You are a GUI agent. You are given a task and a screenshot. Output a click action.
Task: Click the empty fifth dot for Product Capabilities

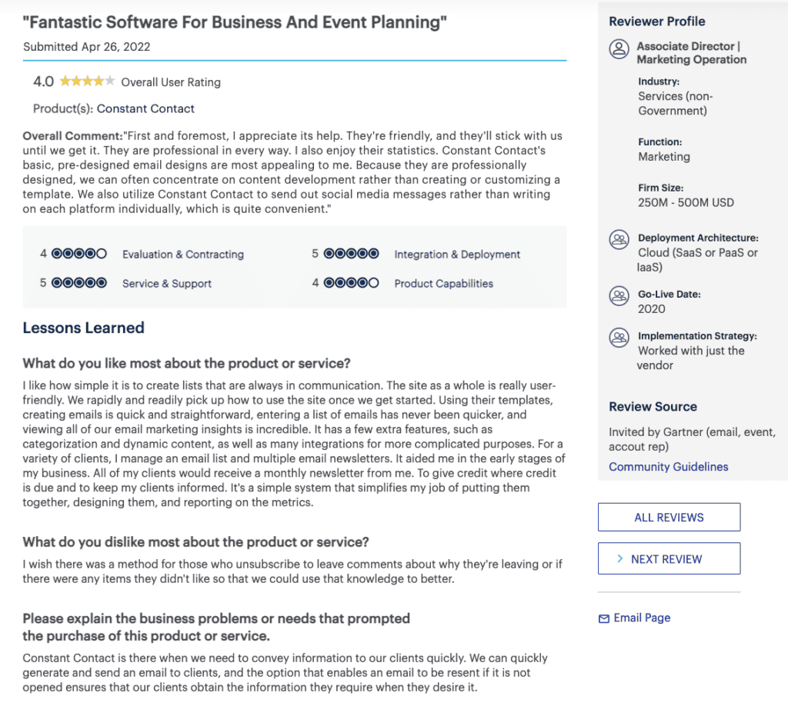tap(373, 283)
